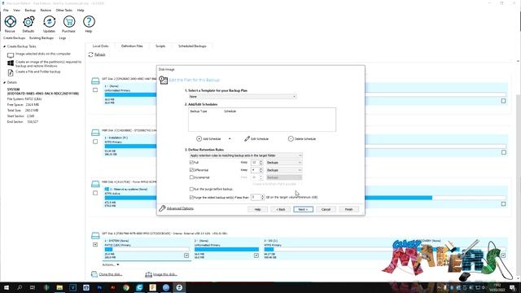The image size is (521, 293).
Task: Open the Advanced Options link
Action: [180, 208]
